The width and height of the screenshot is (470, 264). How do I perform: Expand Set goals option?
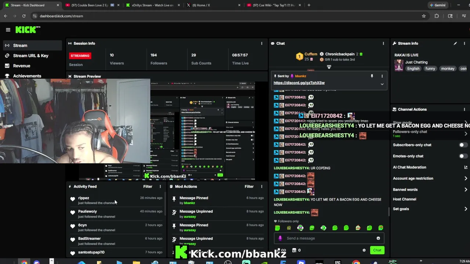coord(466,209)
